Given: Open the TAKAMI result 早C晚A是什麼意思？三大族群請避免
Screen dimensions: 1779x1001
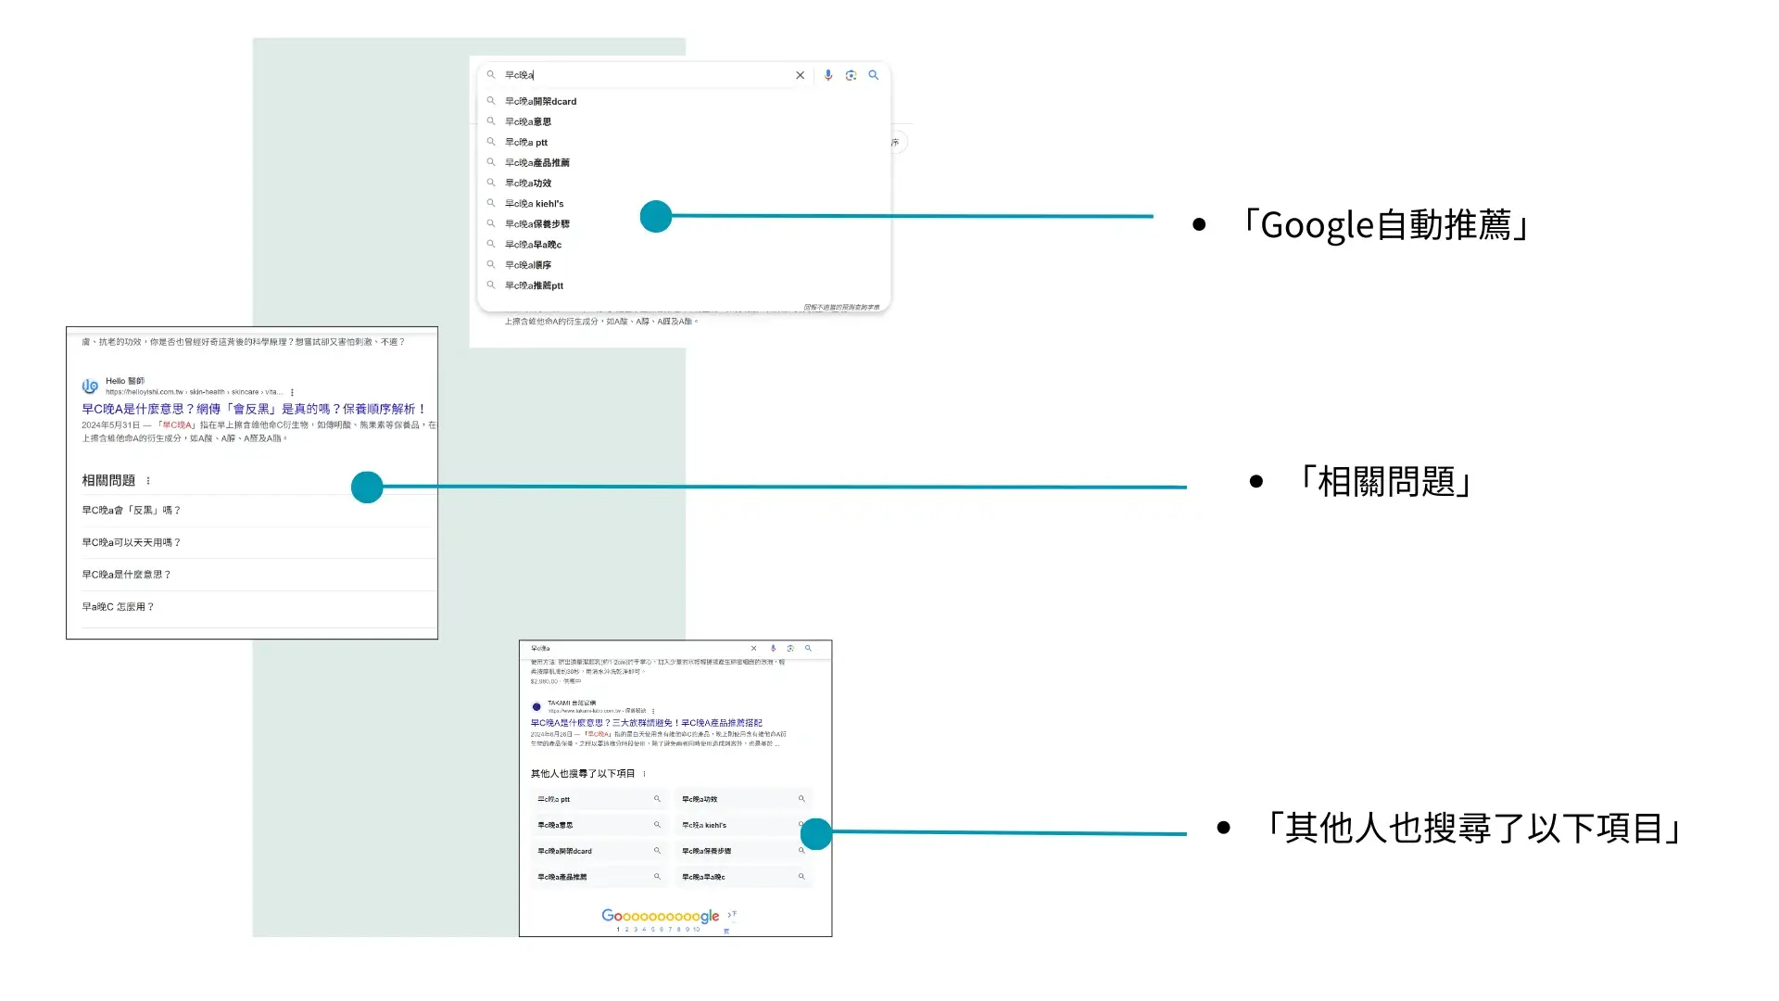Looking at the screenshot, I should coord(647,723).
